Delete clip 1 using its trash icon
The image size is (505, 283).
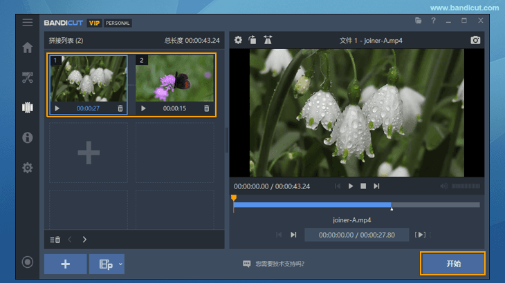[120, 108]
